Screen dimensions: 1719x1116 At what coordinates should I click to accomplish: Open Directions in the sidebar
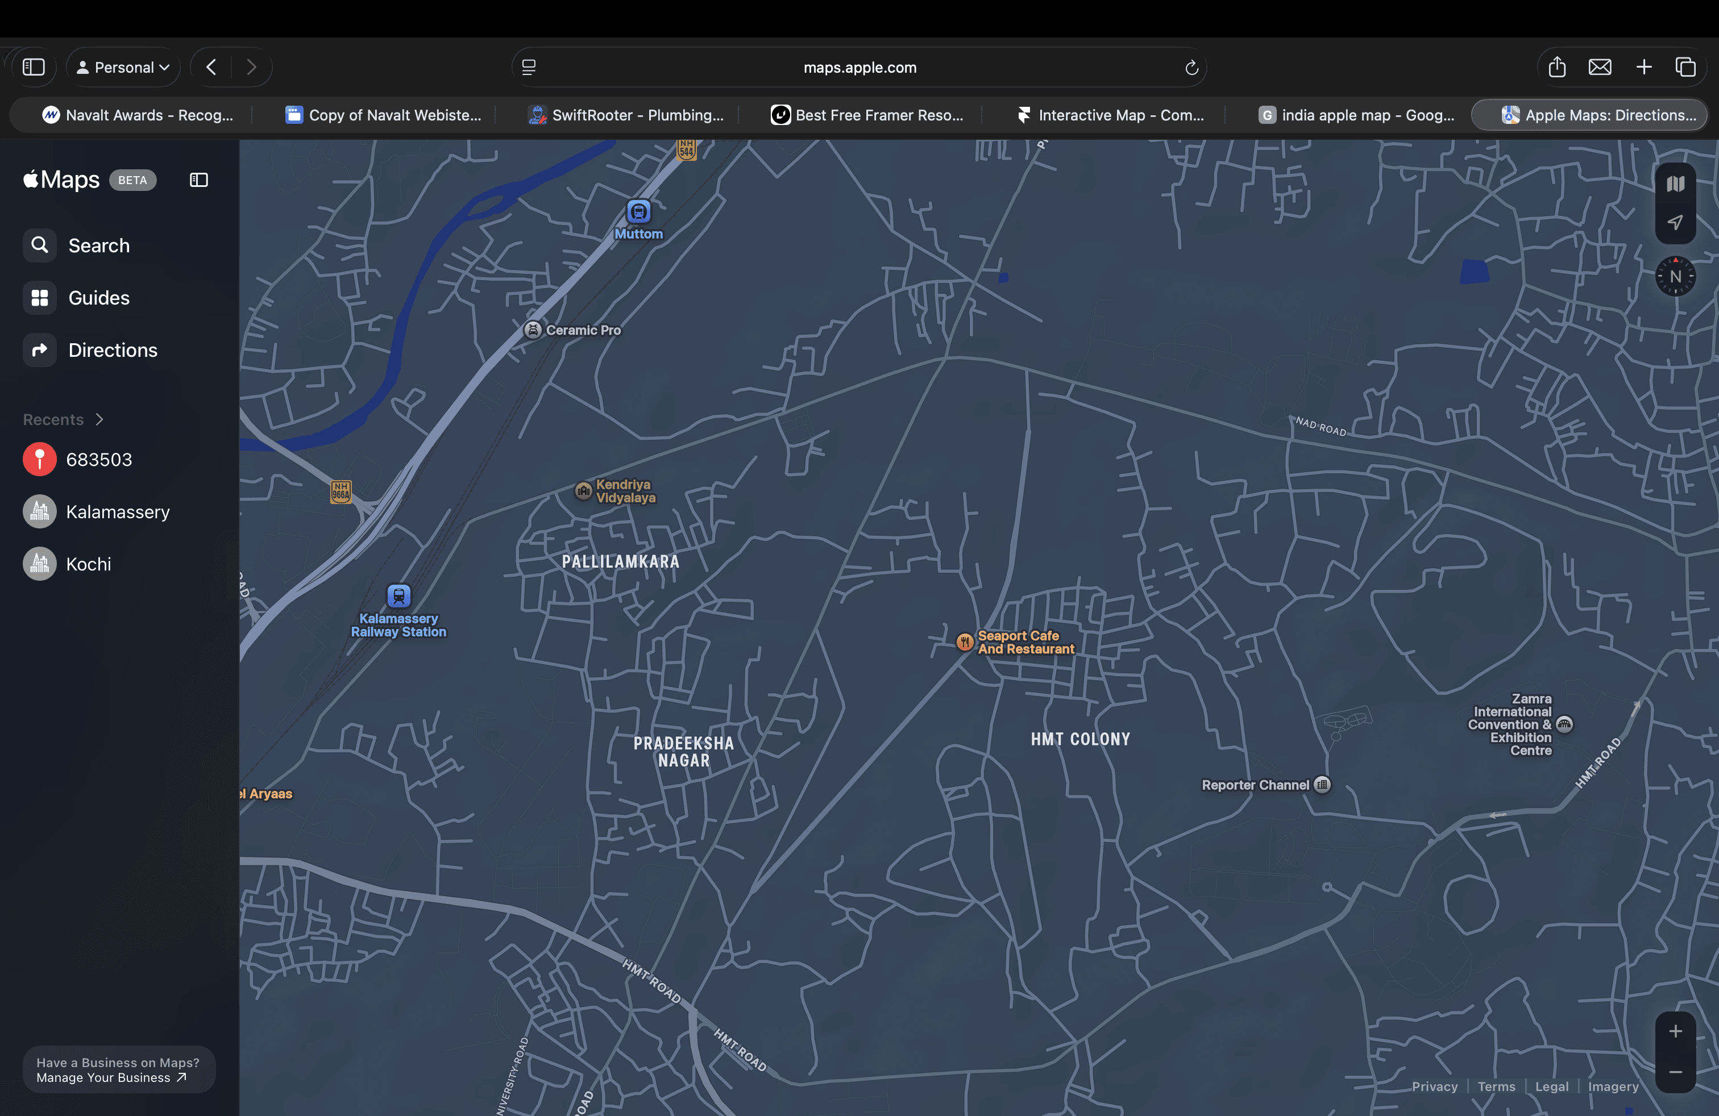click(x=112, y=350)
